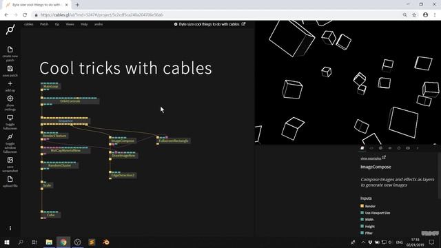Open patch in new window icon beside title

point(243,24)
